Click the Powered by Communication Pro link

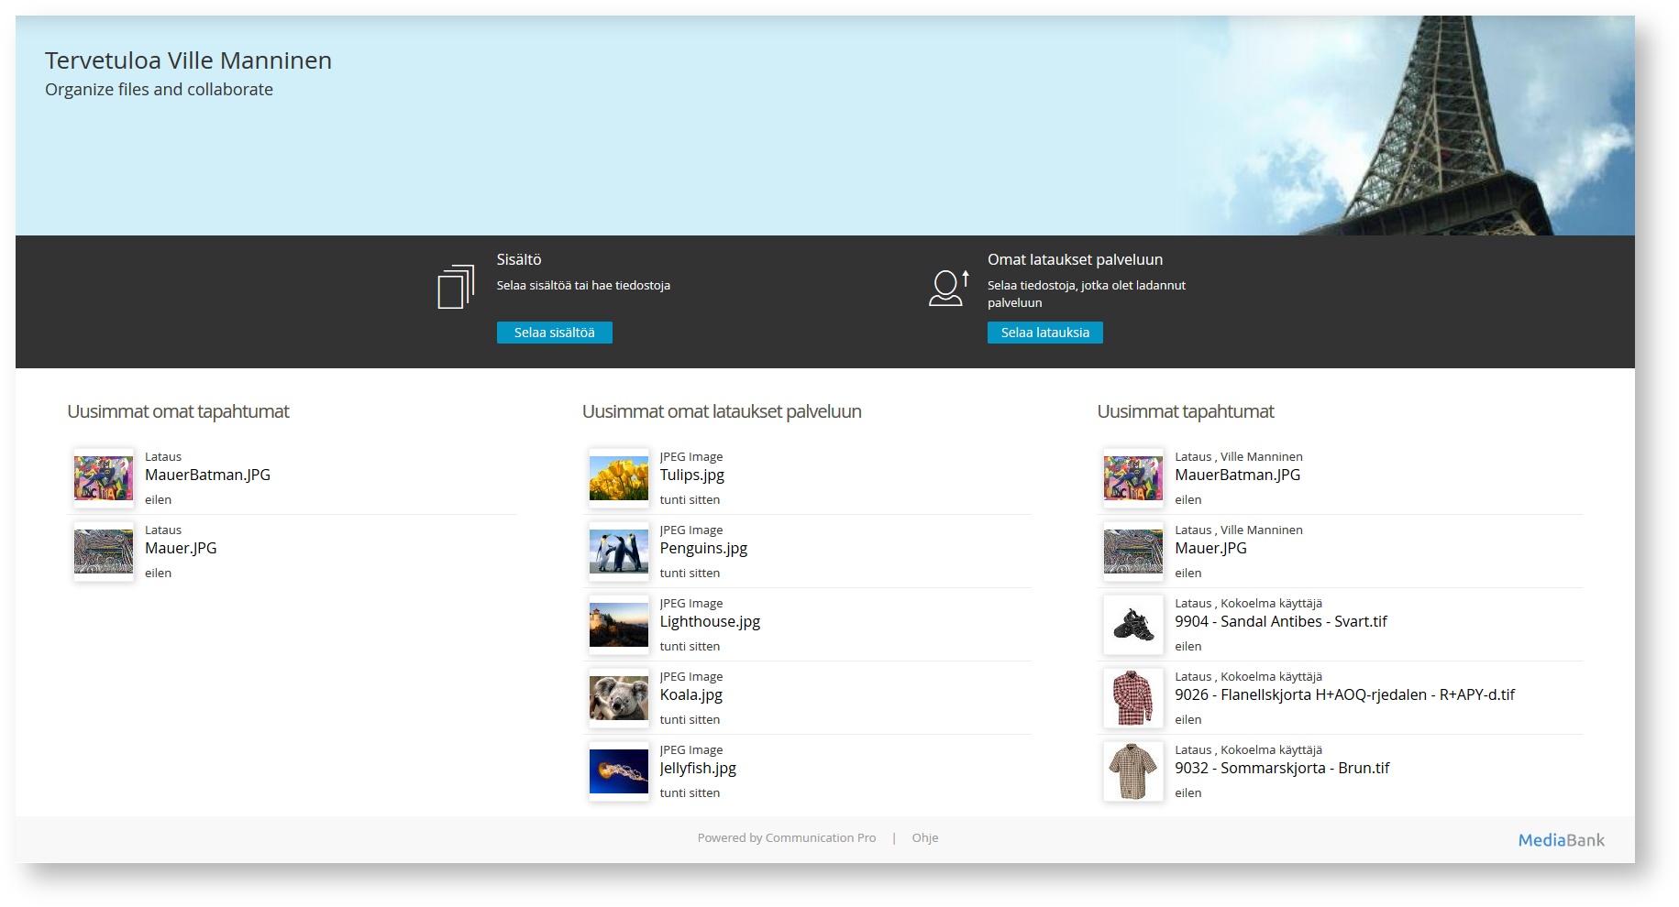pyautogui.click(x=786, y=837)
